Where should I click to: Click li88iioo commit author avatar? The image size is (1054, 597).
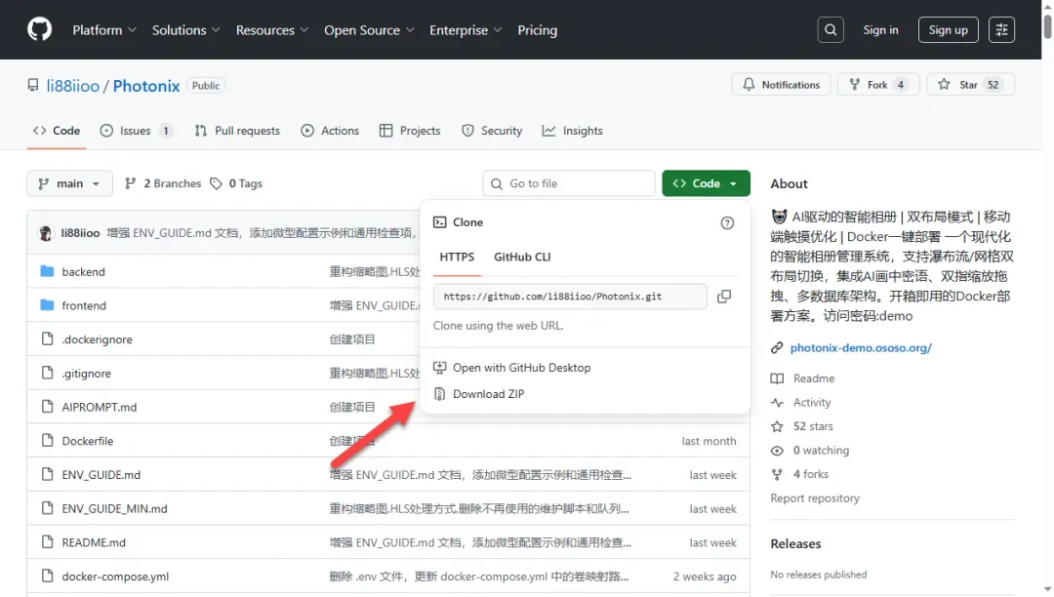coord(46,233)
